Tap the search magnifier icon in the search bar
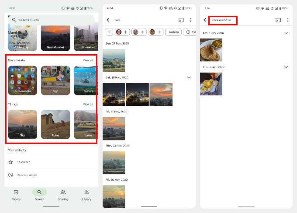Viewport: 297px width, 213px height. [x=14, y=20]
